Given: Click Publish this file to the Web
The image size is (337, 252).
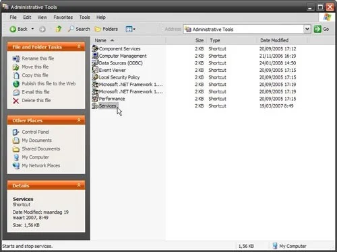Looking at the screenshot, I should (49, 83).
